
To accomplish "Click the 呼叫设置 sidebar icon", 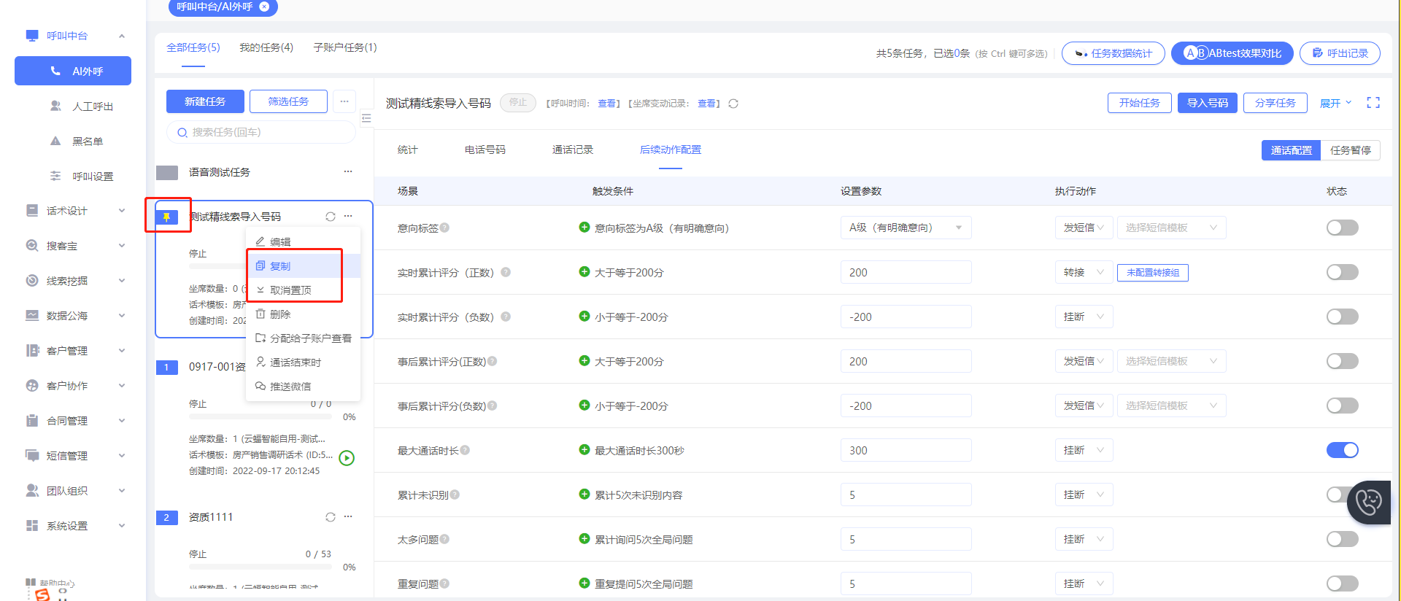I will [x=55, y=176].
